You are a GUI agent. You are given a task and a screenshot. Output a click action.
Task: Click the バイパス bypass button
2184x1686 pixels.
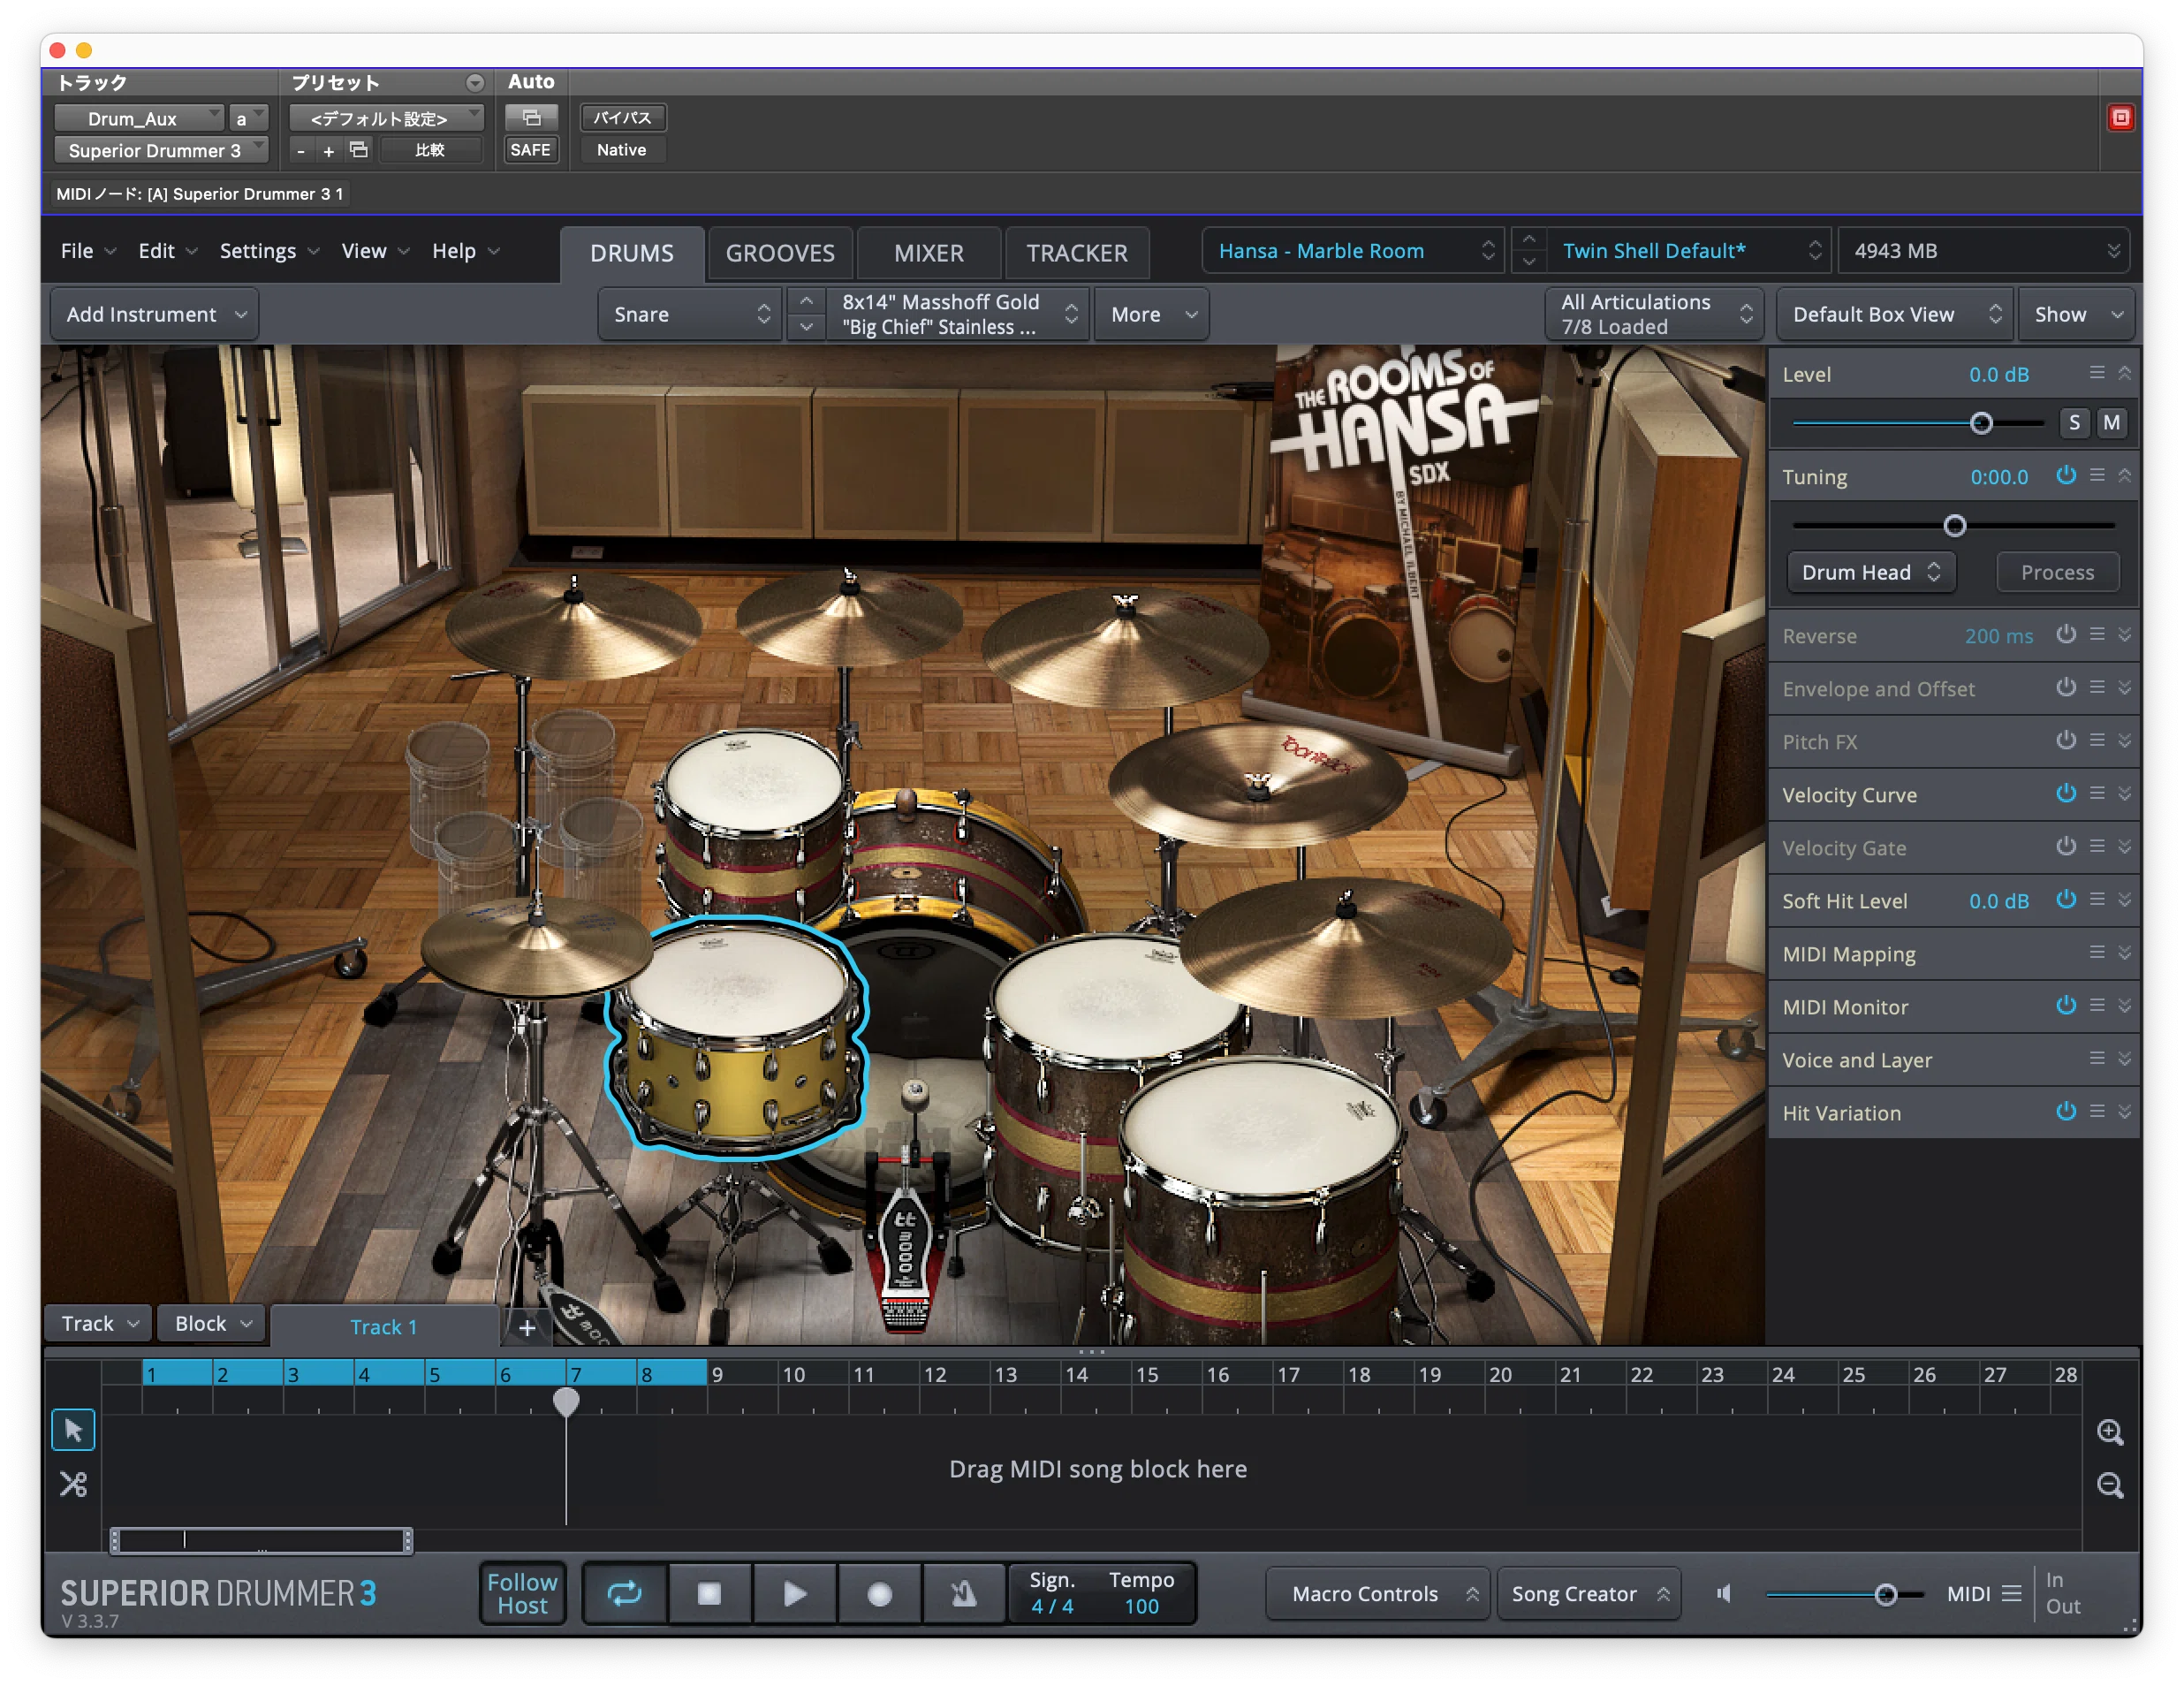click(x=622, y=118)
